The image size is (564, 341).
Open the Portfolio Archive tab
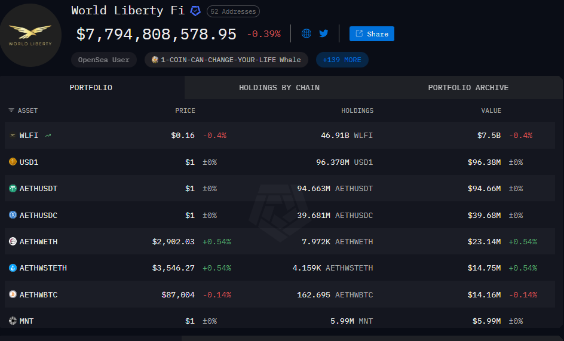click(x=468, y=88)
